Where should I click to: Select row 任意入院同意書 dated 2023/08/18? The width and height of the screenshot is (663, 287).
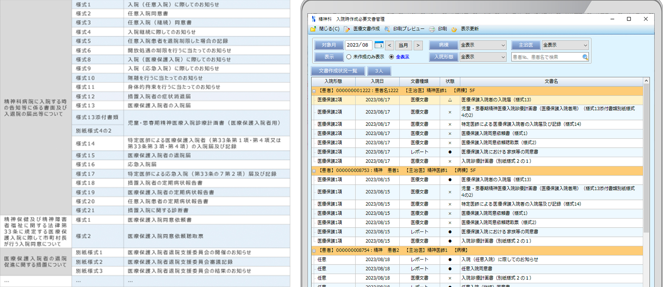coord(477,269)
